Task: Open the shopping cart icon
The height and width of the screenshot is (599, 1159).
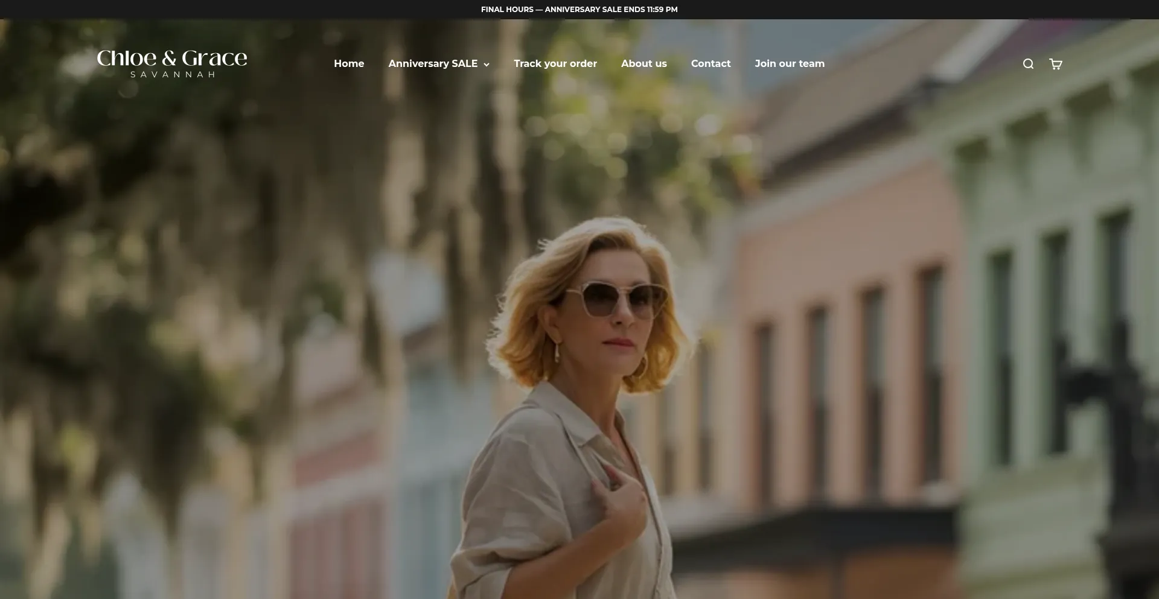Action: coord(1055,64)
